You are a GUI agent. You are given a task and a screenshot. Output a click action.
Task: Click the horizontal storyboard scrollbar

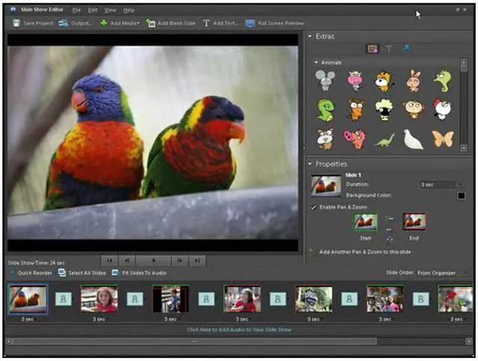click(x=194, y=342)
